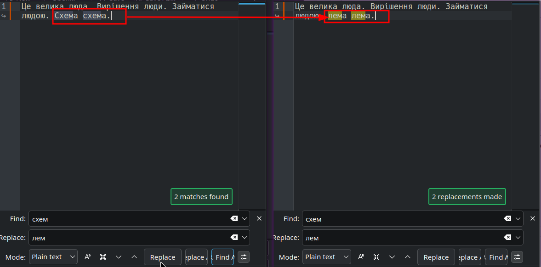Viewport: 541px width, 267px height.
Task: Click the Replace button in the left search bar
Action: pyautogui.click(x=163, y=257)
